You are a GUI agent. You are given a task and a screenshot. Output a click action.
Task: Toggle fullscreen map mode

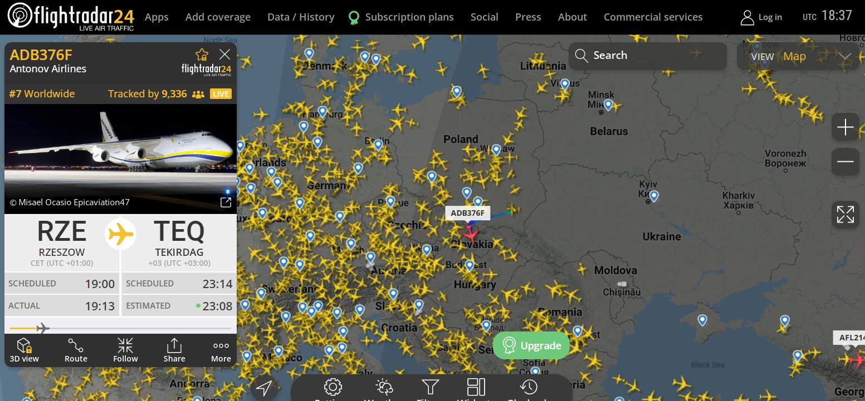pyautogui.click(x=846, y=214)
